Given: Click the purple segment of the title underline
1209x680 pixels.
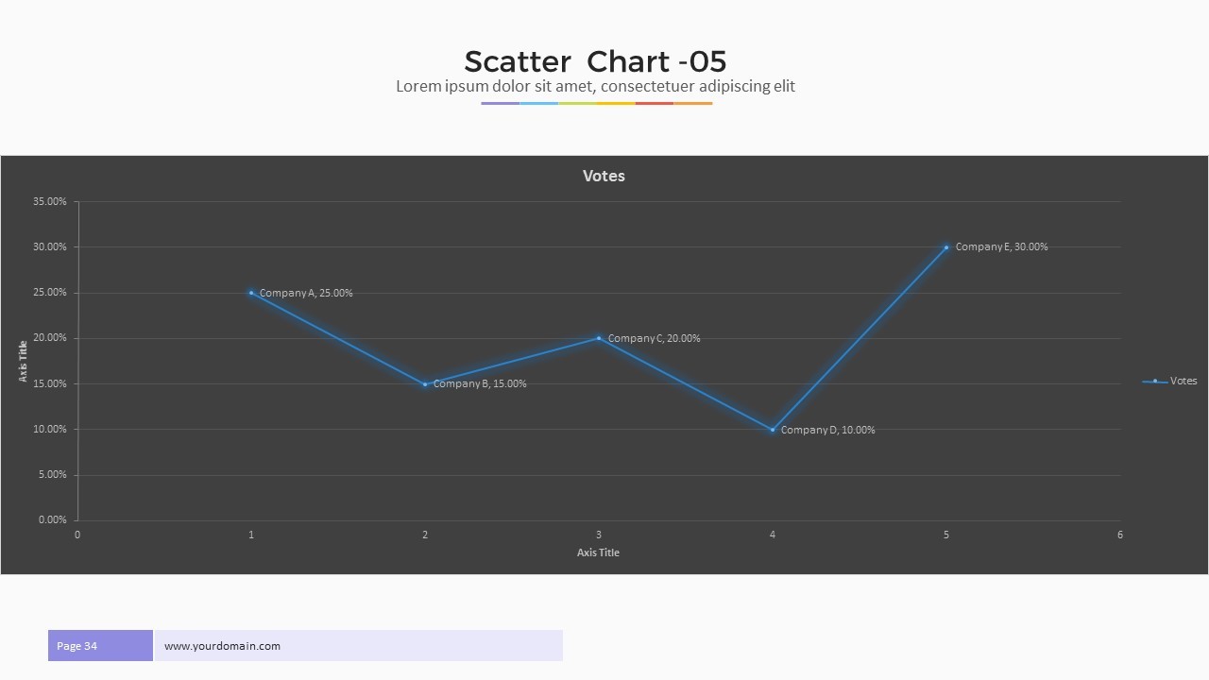Looking at the screenshot, I should point(500,103).
